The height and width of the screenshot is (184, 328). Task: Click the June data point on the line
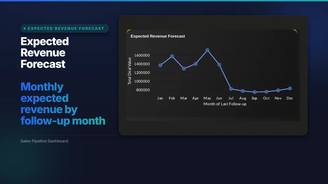tap(219, 65)
